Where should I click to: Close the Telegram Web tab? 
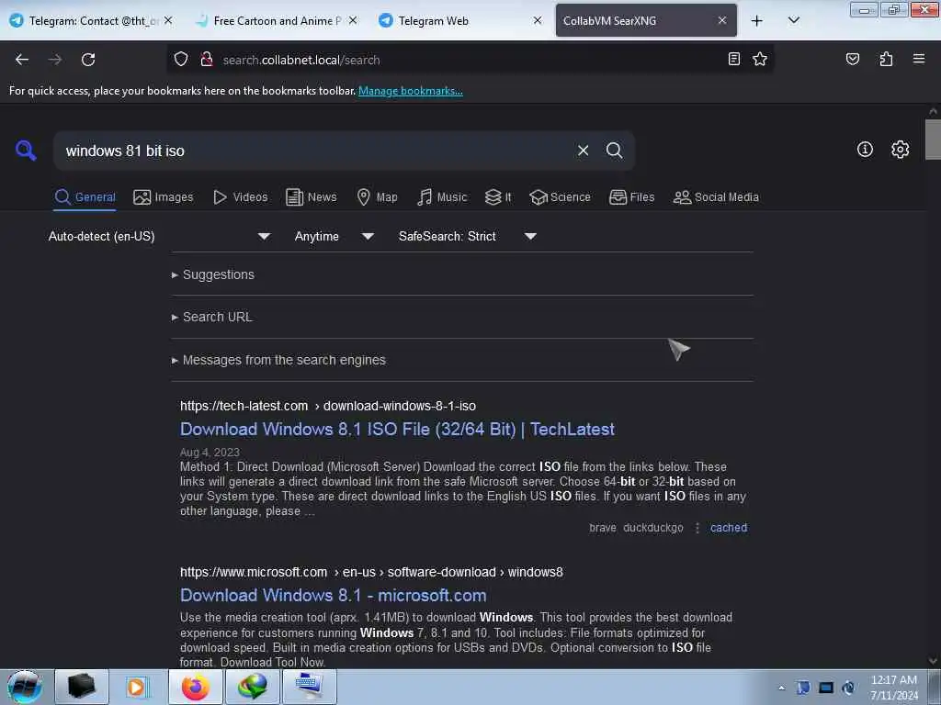pyautogui.click(x=537, y=20)
